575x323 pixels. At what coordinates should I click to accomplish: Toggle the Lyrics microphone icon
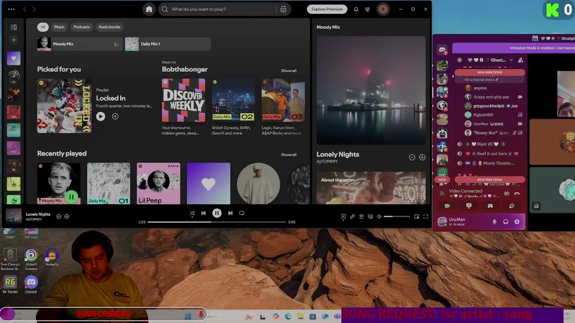tap(352, 217)
